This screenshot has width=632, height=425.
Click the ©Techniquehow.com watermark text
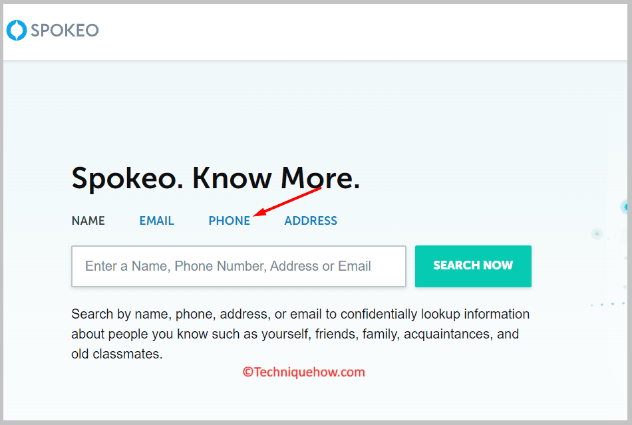304,372
